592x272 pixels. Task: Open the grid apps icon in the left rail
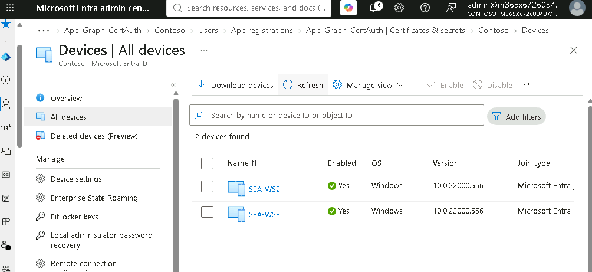[x=6, y=222]
